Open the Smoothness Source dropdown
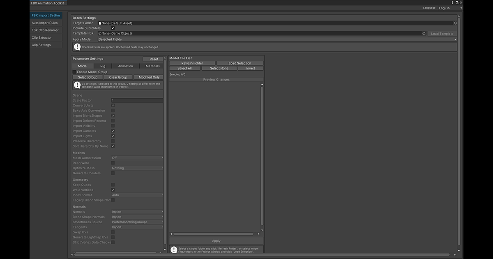Image resolution: width=493 pixels, height=259 pixels. pos(137,222)
